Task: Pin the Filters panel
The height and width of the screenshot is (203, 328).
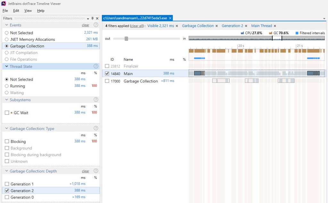Action: pos(93,19)
